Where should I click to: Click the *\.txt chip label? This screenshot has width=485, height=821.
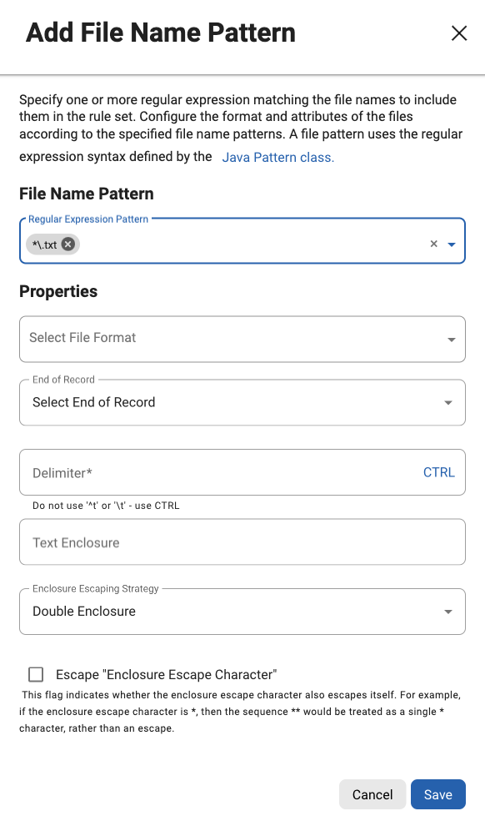[44, 244]
